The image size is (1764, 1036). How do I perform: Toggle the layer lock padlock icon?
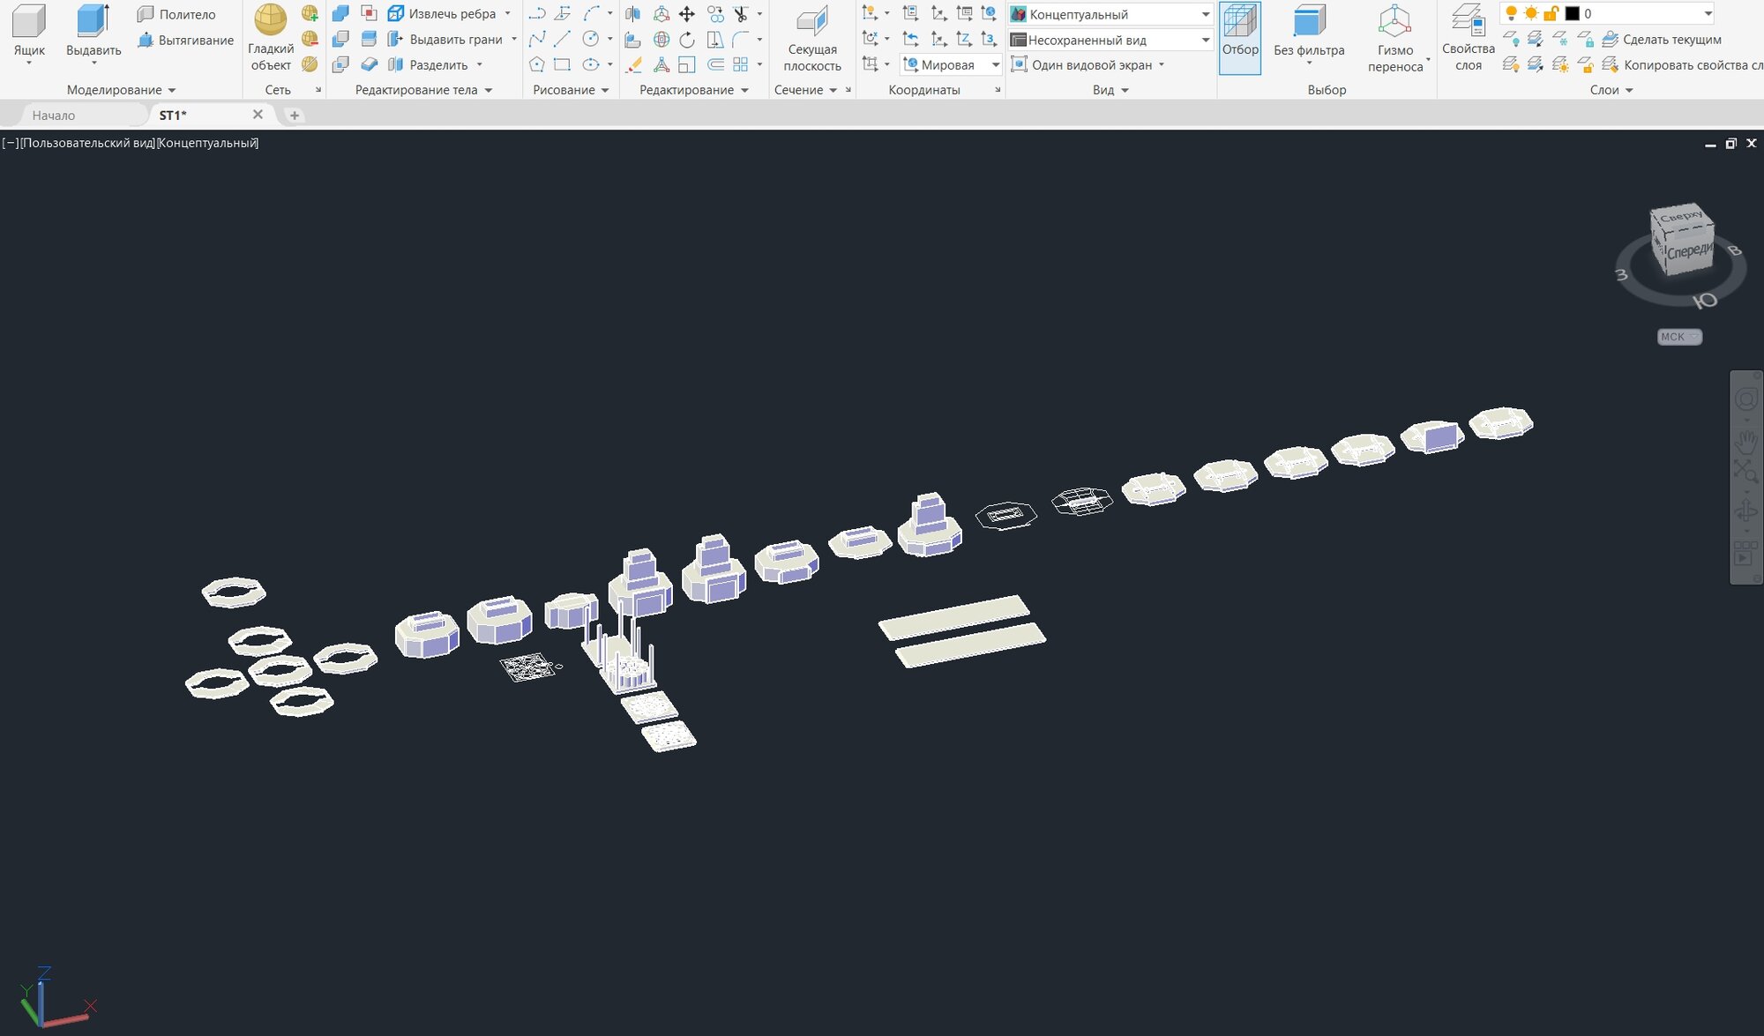(1551, 13)
